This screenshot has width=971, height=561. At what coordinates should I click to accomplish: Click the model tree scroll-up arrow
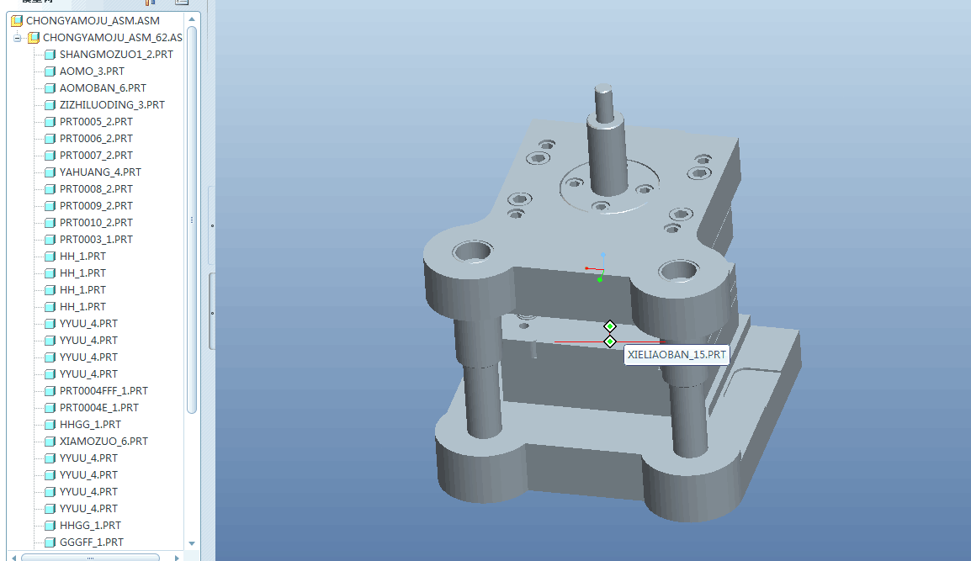pyautogui.click(x=192, y=19)
